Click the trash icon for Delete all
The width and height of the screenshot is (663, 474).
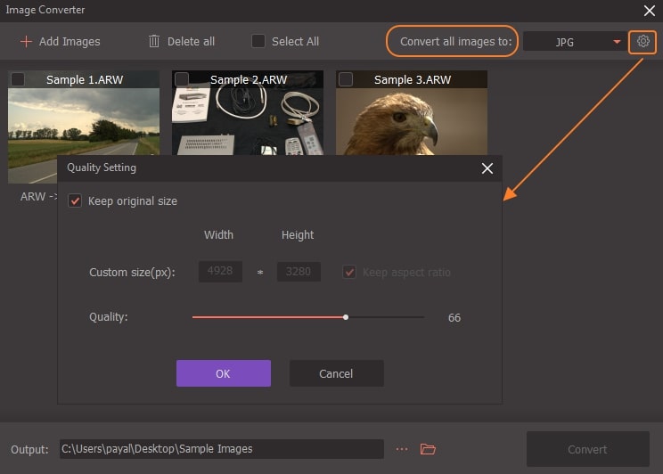(x=154, y=41)
